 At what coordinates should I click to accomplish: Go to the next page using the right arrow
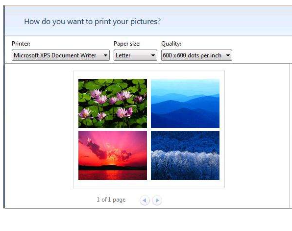pyautogui.click(x=157, y=200)
